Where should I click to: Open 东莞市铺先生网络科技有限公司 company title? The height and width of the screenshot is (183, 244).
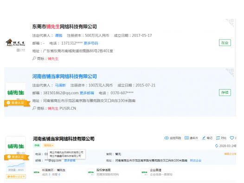tap(64, 26)
